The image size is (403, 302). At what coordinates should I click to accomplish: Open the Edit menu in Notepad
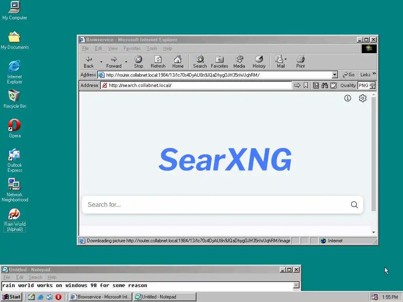(20, 277)
